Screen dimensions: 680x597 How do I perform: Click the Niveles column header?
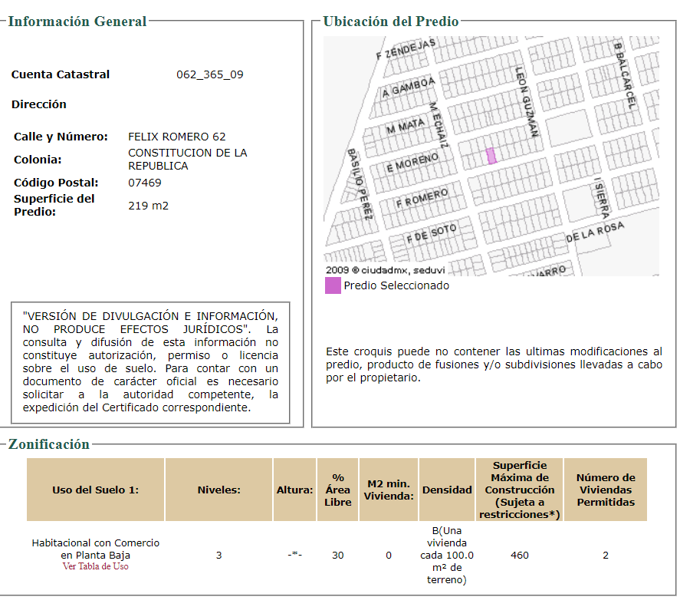[219, 490]
